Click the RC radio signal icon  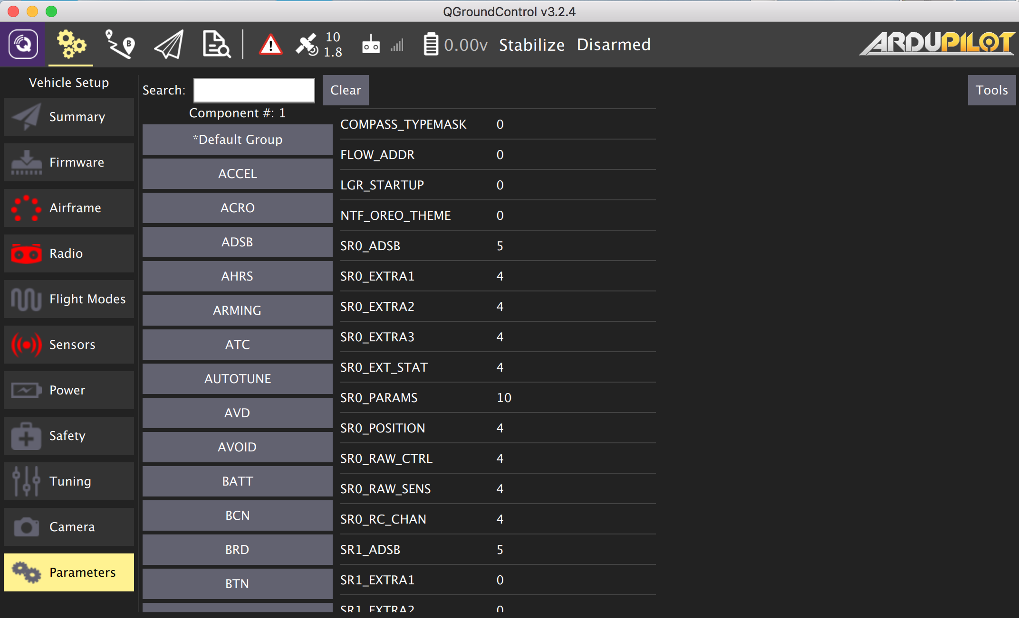(371, 45)
